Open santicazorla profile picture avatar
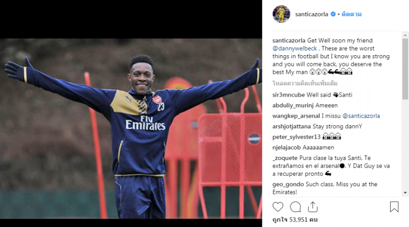Viewport: 409px width, 227px height. (x=281, y=14)
